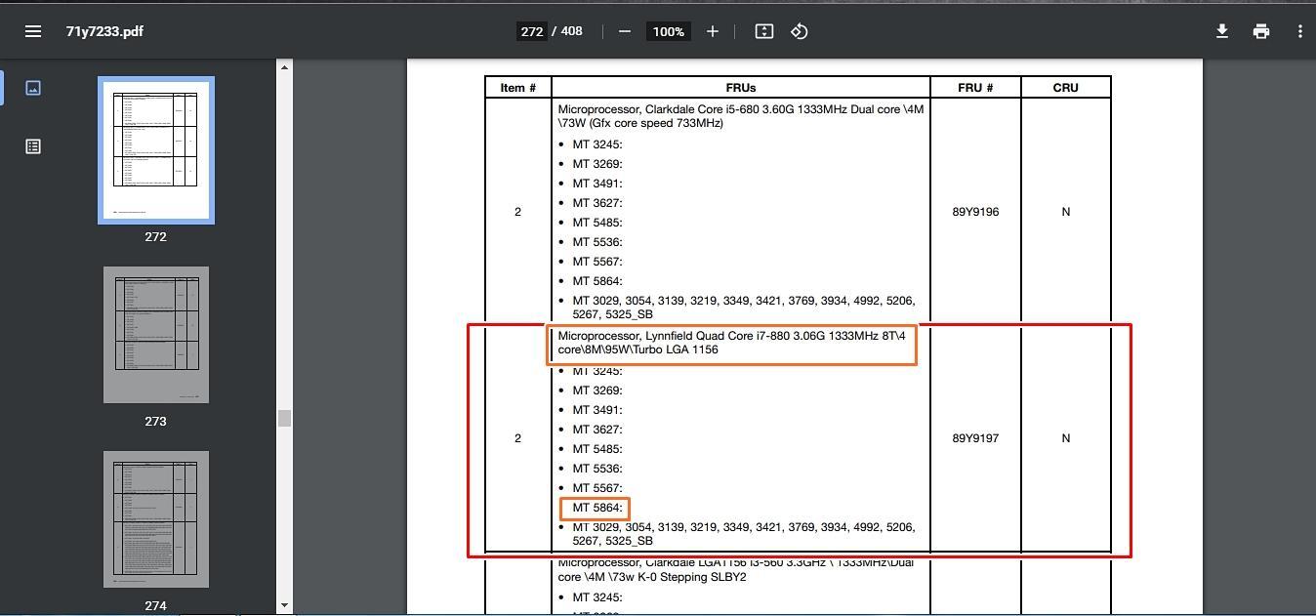Click the Lynnfield Quad Core i7-880 description

[x=732, y=343]
